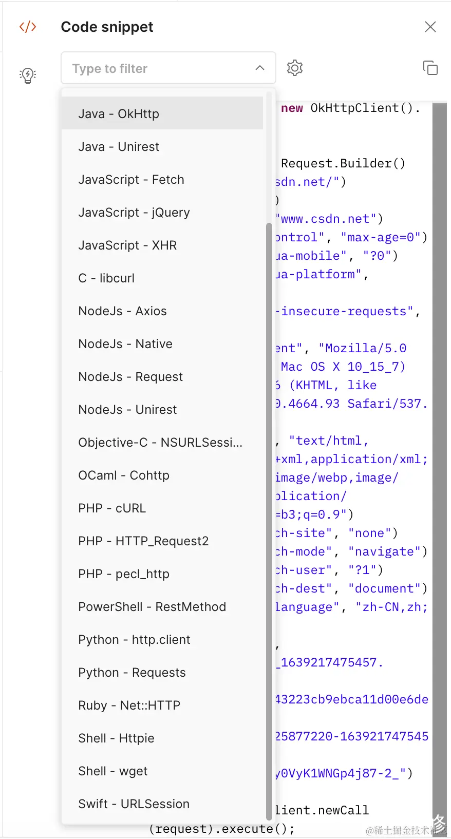Click the code panel vertical scrollbar
The width and height of the screenshot is (451, 839).
(x=440, y=462)
